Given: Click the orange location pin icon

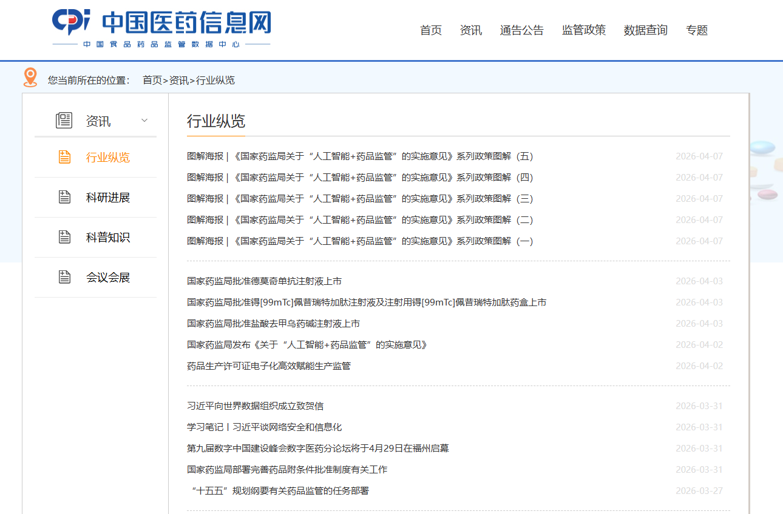Looking at the screenshot, I should (30, 78).
